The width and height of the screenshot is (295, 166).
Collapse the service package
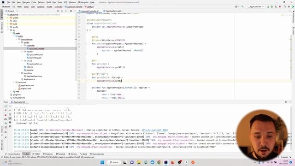pyautogui.click(x=22, y=61)
